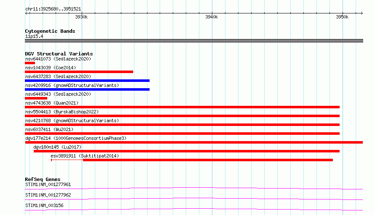Click the left arrow of the ruler
375x215 pixels.
point(26,13)
